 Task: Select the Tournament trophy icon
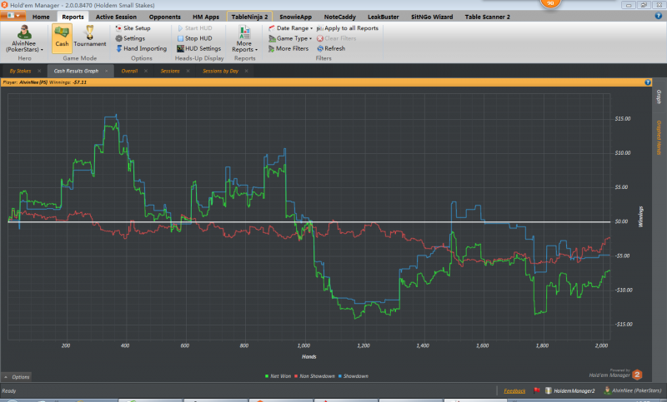[x=89, y=35]
